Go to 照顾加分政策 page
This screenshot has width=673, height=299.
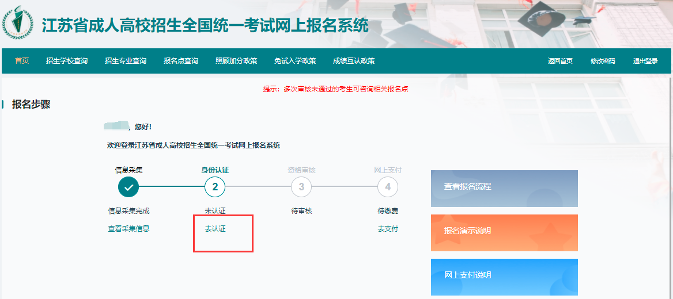click(x=236, y=61)
